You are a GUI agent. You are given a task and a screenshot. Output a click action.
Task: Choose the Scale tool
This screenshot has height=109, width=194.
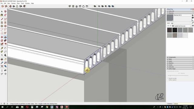coord(2,44)
